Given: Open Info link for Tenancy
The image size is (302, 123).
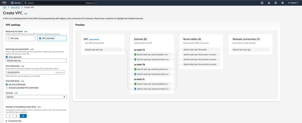Looking at the screenshot, I should [x=16, y=93].
